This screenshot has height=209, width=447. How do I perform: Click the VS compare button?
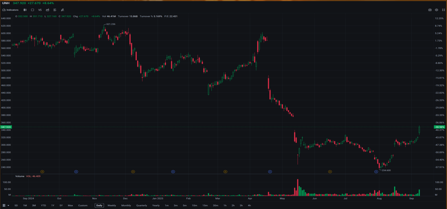click(40, 10)
